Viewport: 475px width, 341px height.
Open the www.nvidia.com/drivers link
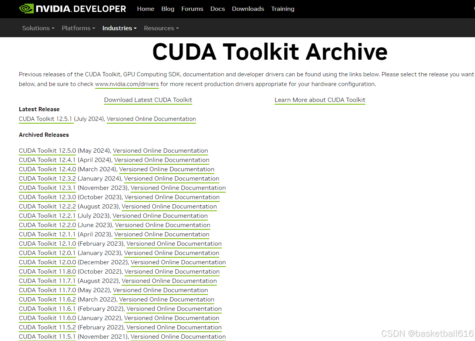(127, 84)
